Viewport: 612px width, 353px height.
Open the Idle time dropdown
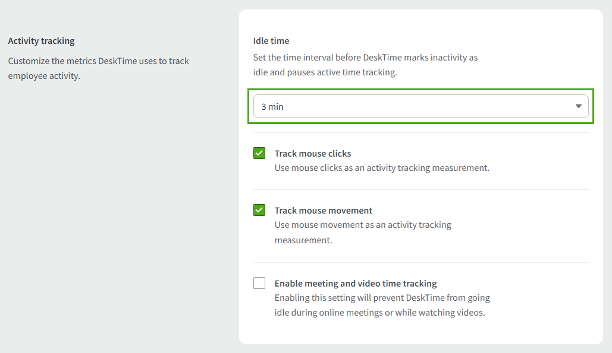(420, 106)
